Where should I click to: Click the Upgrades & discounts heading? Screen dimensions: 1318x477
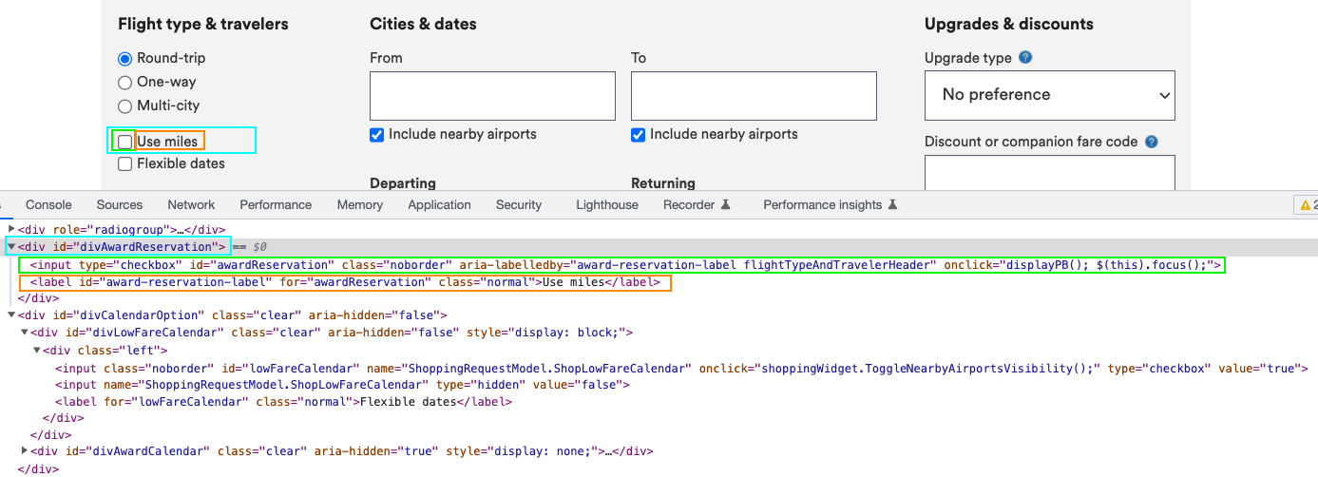pyautogui.click(x=1009, y=24)
